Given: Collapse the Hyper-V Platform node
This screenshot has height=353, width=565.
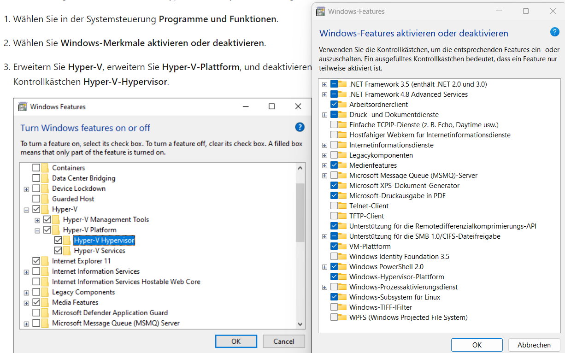Looking at the screenshot, I should click(38, 230).
